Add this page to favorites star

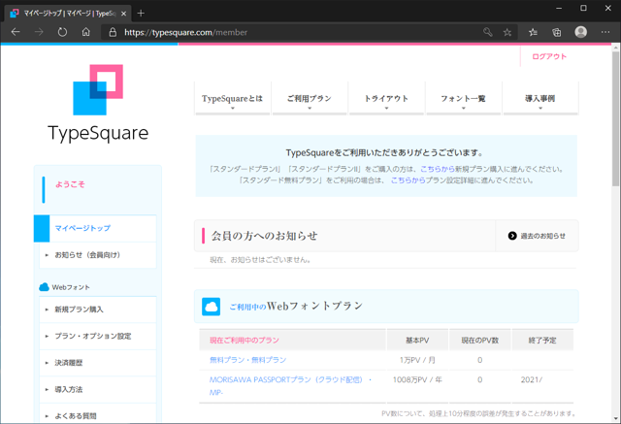pyautogui.click(x=507, y=32)
